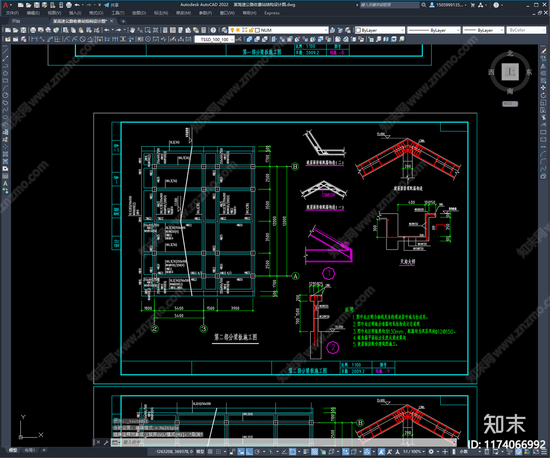This screenshot has height=458, width=550.
Task: Select the Erase tool in modify toolbar
Action: tap(543, 51)
